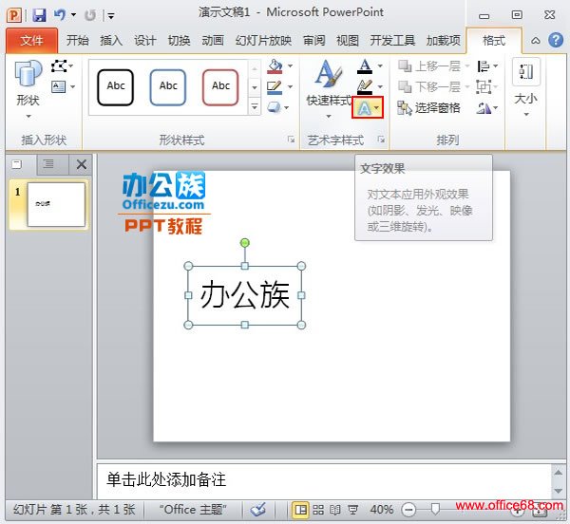Switch to the 加载项 tab
This screenshot has width=570, height=524.
(443, 40)
